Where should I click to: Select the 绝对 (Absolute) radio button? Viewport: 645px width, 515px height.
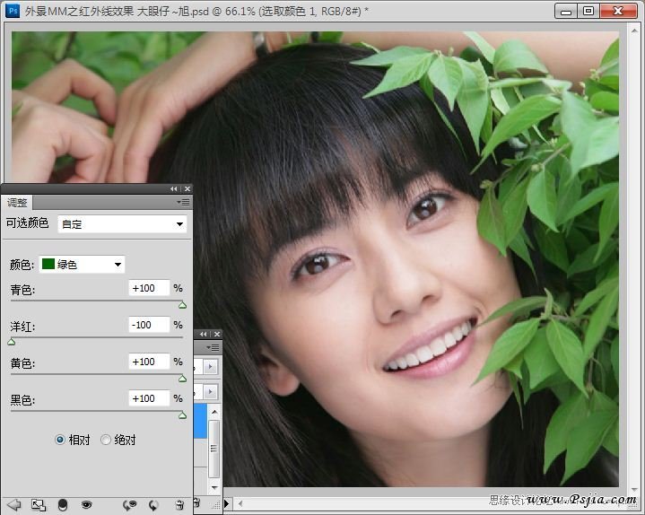point(106,440)
